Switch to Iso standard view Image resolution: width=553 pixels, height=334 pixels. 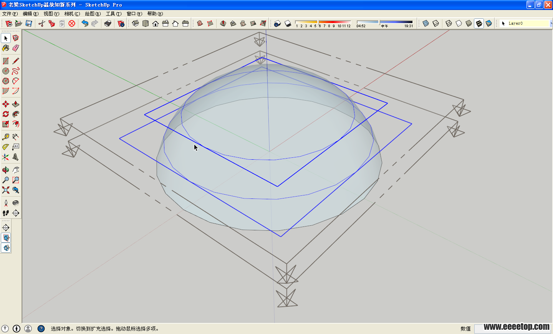click(x=136, y=23)
